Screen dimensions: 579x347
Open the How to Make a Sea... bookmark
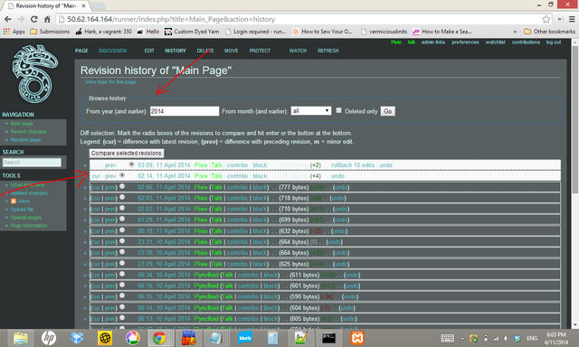[442, 32]
